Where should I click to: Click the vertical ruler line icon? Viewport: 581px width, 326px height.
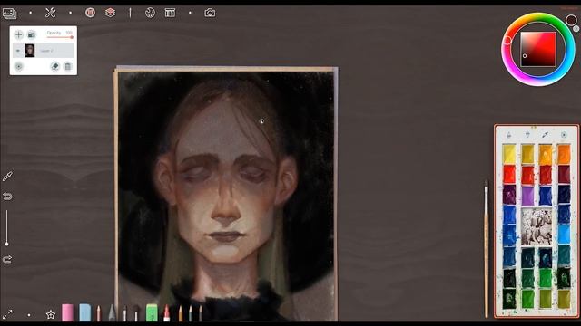(130, 13)
